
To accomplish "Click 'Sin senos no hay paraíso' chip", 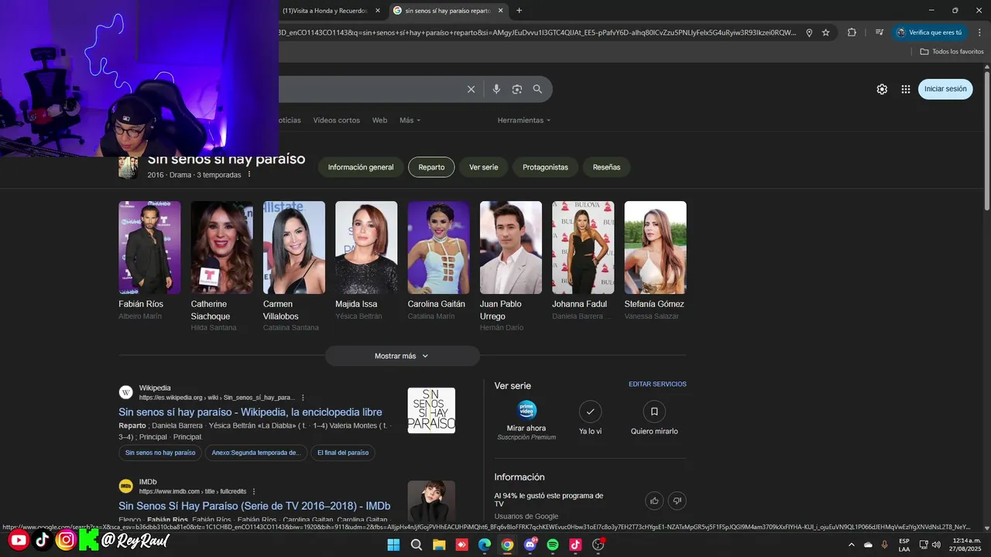I will (160, 453).
